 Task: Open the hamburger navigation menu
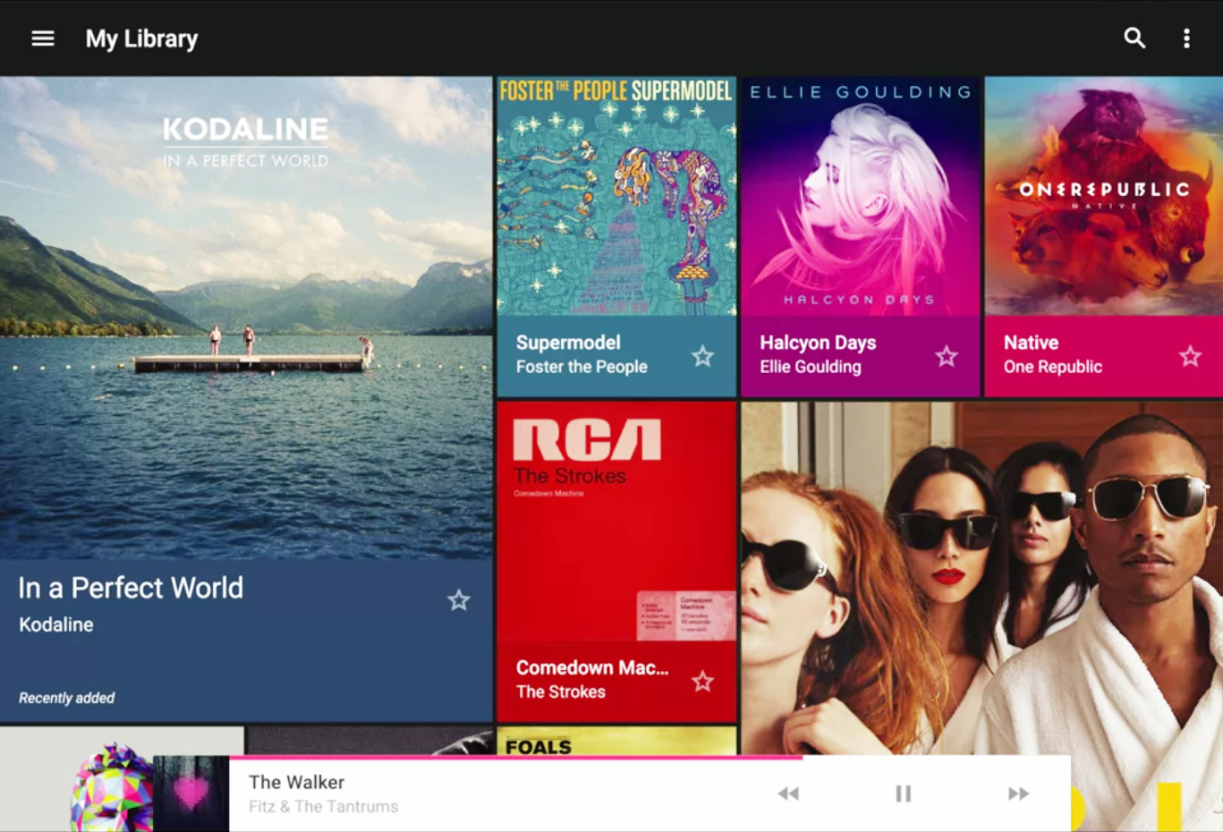click(43, 38)
